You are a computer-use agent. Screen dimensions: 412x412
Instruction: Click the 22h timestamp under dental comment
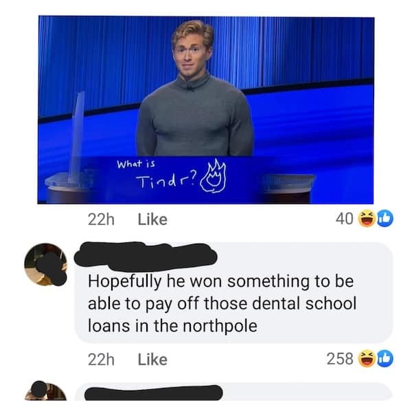[101, 359]
